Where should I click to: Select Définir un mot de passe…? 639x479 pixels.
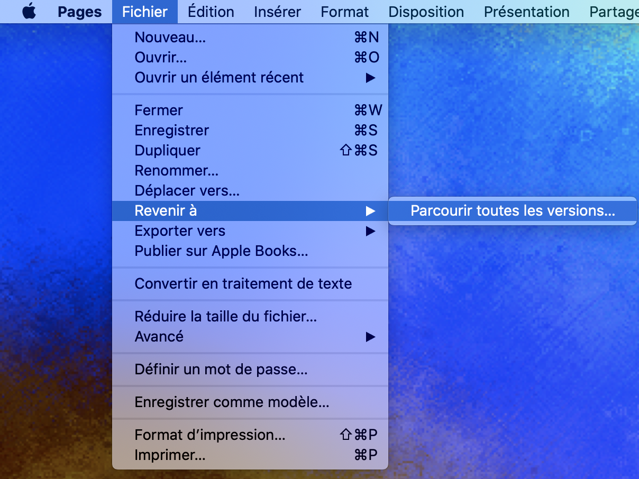pyautogui.click(x=250, y=369)
